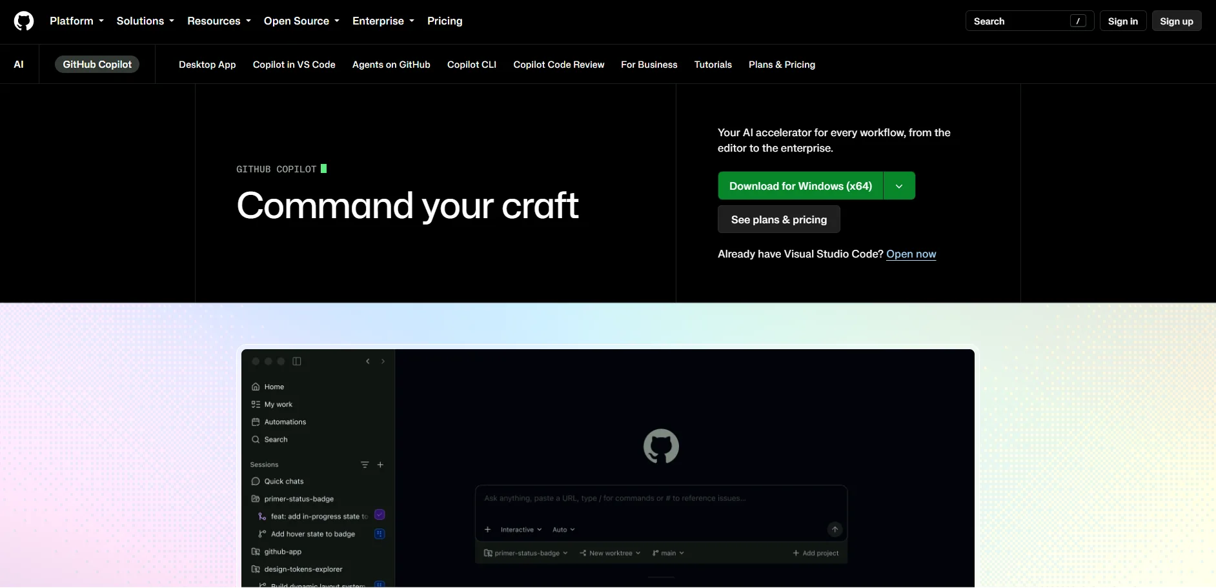
Task: Click the Sign up button
Action: tap(1177, 21)
